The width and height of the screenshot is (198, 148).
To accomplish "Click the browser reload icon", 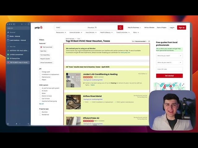I will (x=28, y=24).
